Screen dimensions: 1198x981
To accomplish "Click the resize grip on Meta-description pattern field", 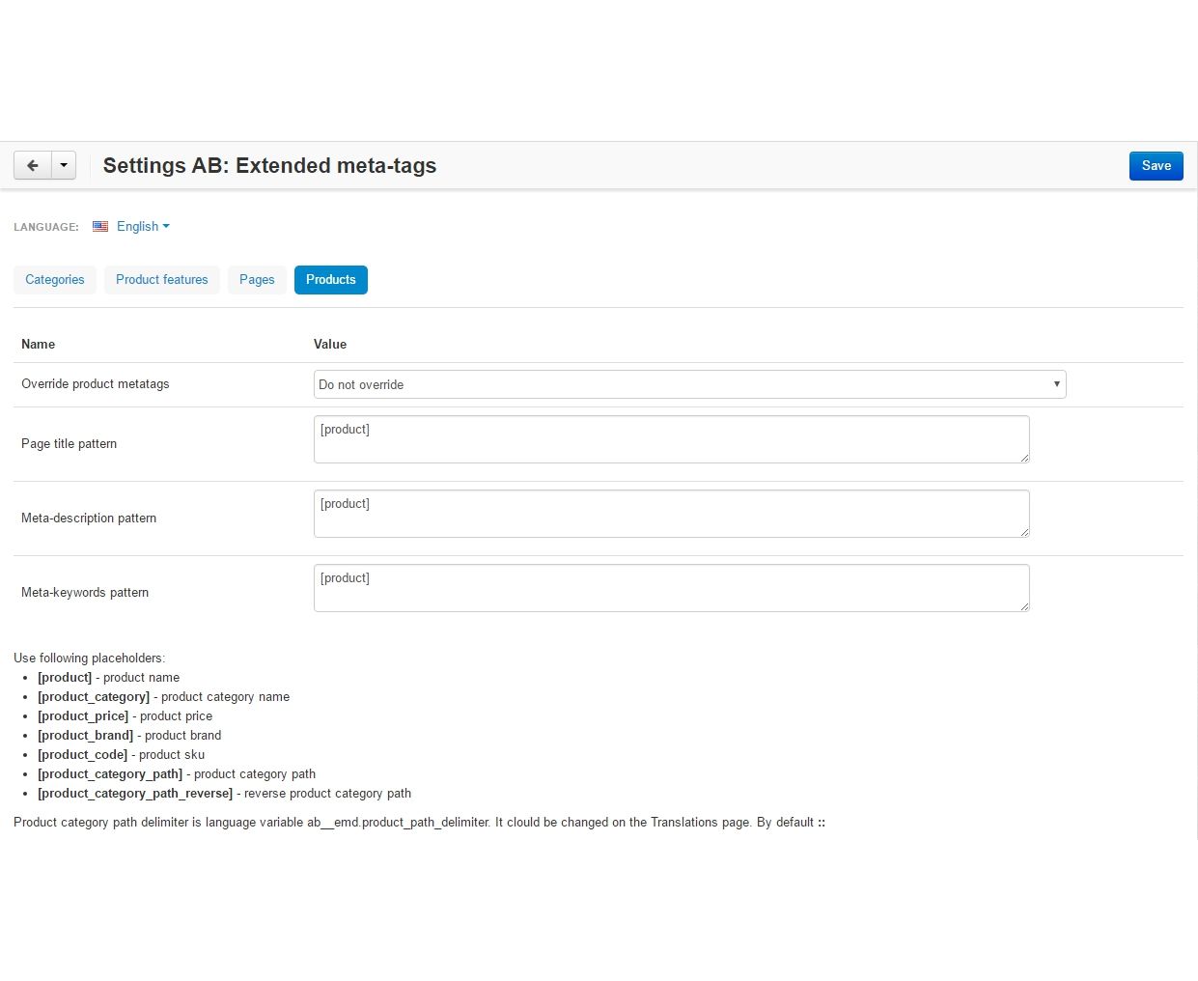I will [1024, 532].
